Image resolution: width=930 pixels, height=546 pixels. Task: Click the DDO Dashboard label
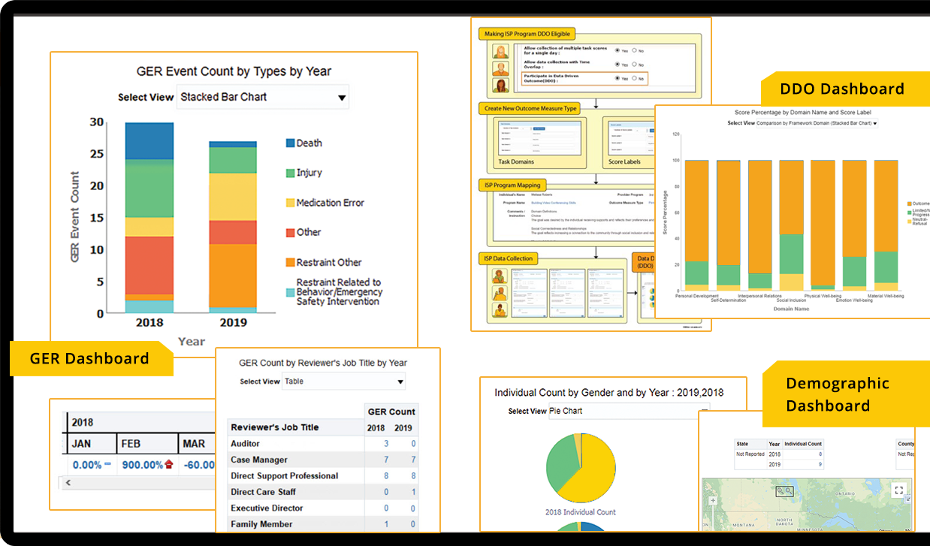[841, 89]
